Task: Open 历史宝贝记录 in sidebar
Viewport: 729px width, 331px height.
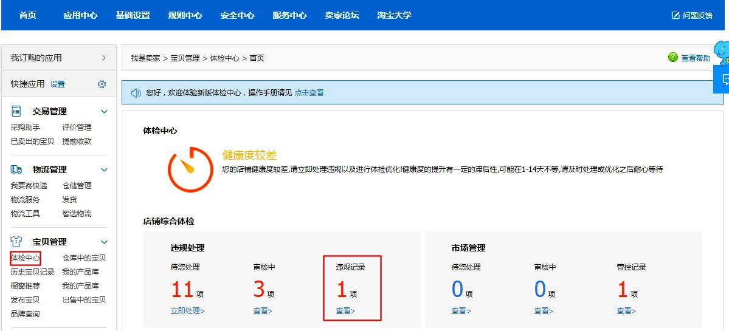Action: (x=33, y=272)
